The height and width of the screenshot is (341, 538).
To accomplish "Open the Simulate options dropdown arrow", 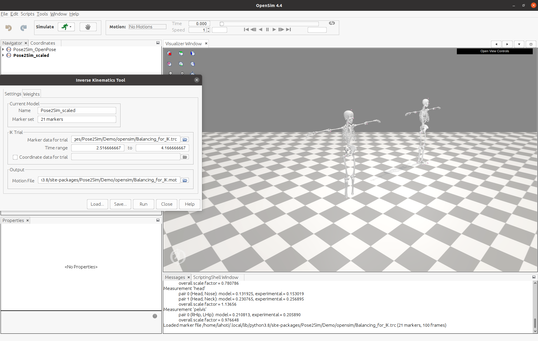I will tap(70, 27).
